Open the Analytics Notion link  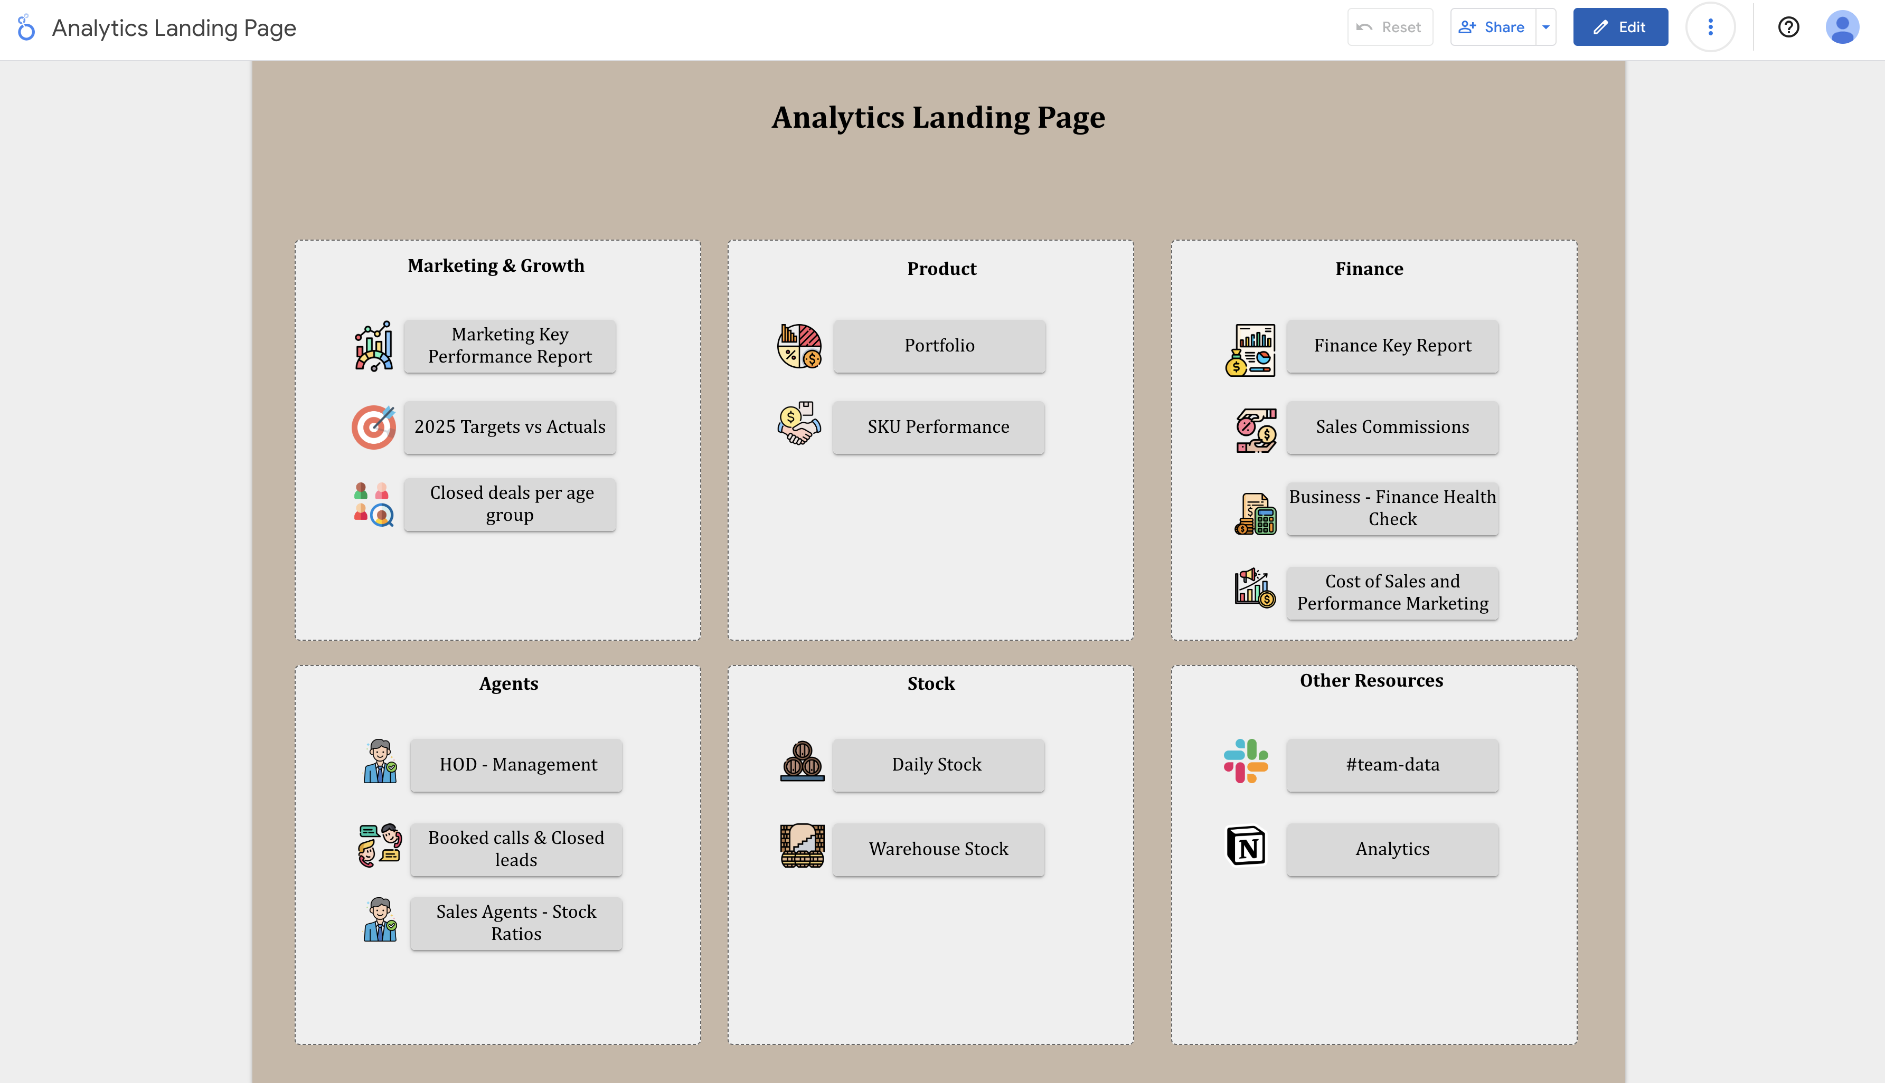1392,849
